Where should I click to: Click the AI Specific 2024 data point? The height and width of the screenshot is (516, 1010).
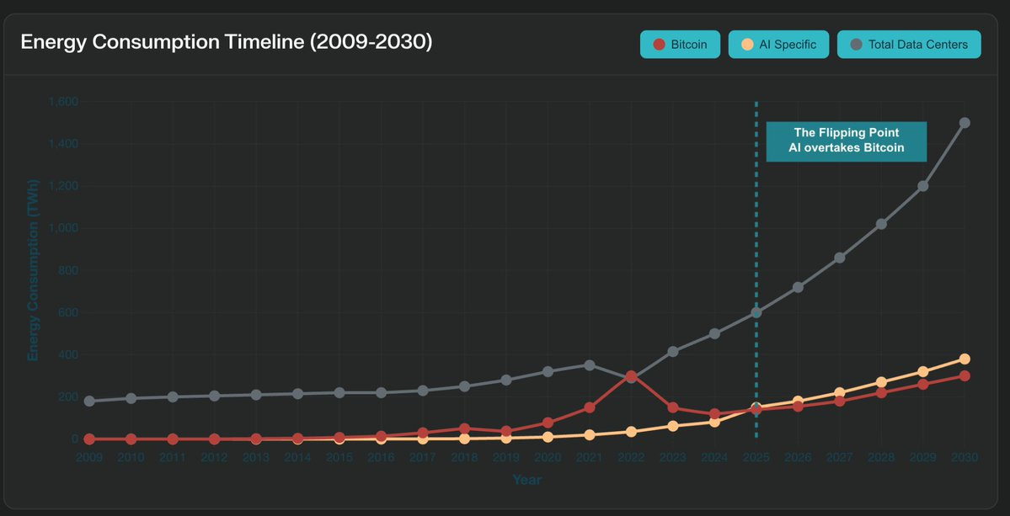coord(714,422)
